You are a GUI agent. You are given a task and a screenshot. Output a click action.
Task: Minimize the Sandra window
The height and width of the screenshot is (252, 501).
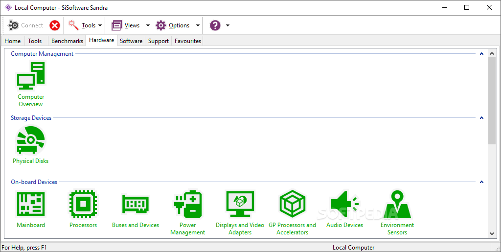(445, 8)
